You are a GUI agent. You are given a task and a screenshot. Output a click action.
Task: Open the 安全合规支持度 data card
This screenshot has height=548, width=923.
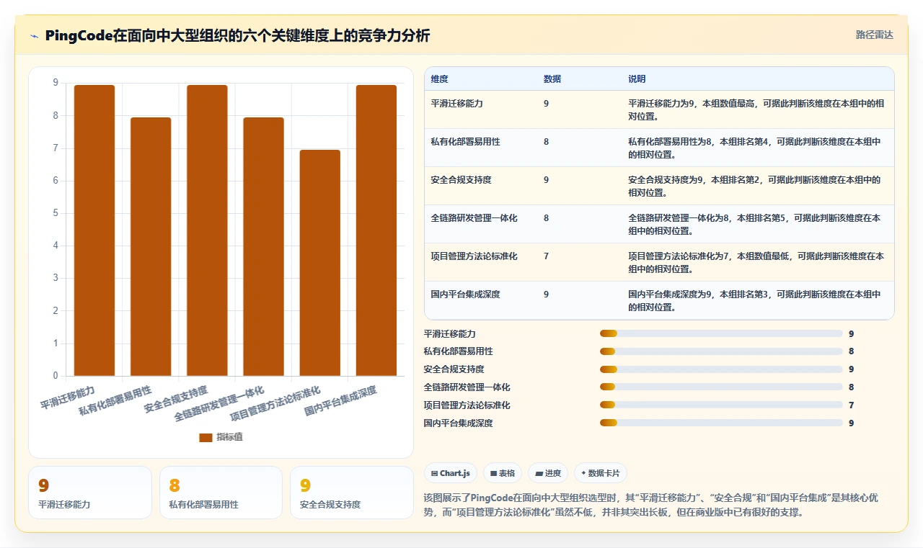coord(351,493)
